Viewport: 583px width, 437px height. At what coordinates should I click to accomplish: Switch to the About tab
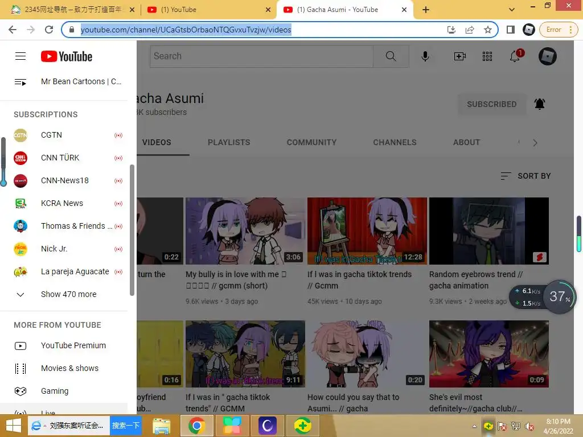coord(467,142)
